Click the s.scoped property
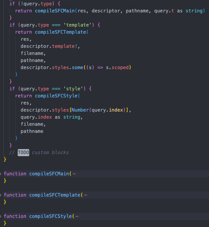Screen dimensions: 209x227 click(x=117, y=68)
